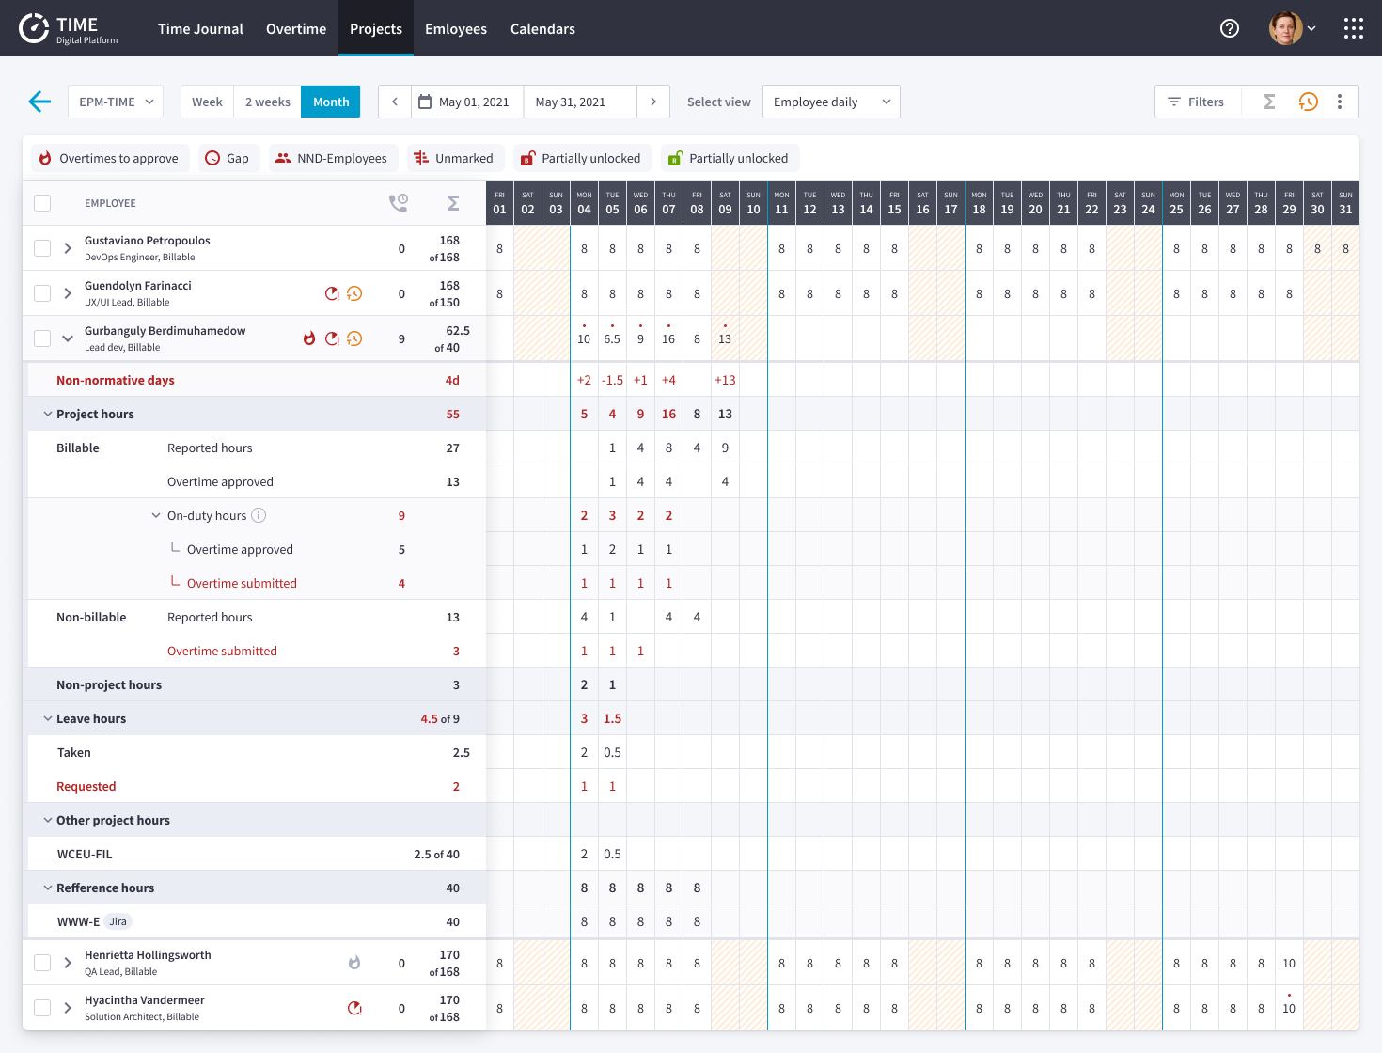
Task: Select the checkbox for Gustaviano Petropoulos
Action: 42,248
